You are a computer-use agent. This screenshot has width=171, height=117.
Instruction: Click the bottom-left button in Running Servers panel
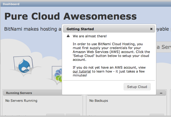(55, 115)
